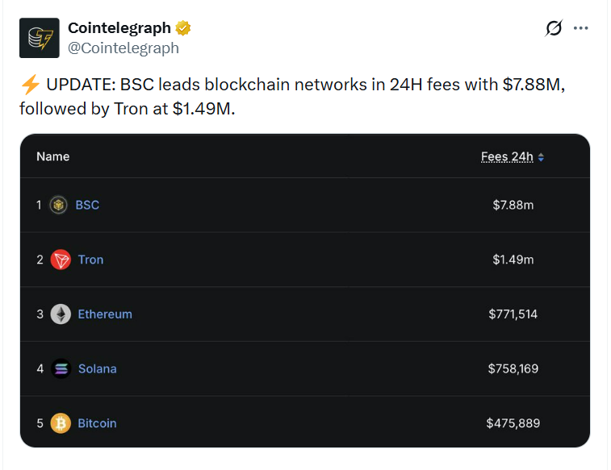Viewport: 611px width, 470px height.
Task: Open the @Cointelegraph handle link
Action: (x=123, y=48)
